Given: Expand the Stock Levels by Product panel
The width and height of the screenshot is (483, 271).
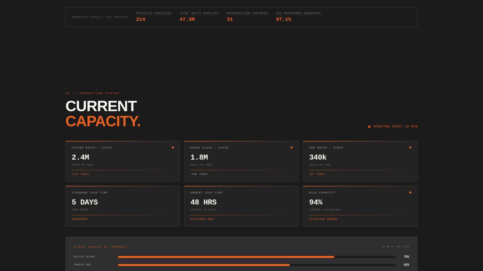Looking at the screenshot, I should coord(242,253).
